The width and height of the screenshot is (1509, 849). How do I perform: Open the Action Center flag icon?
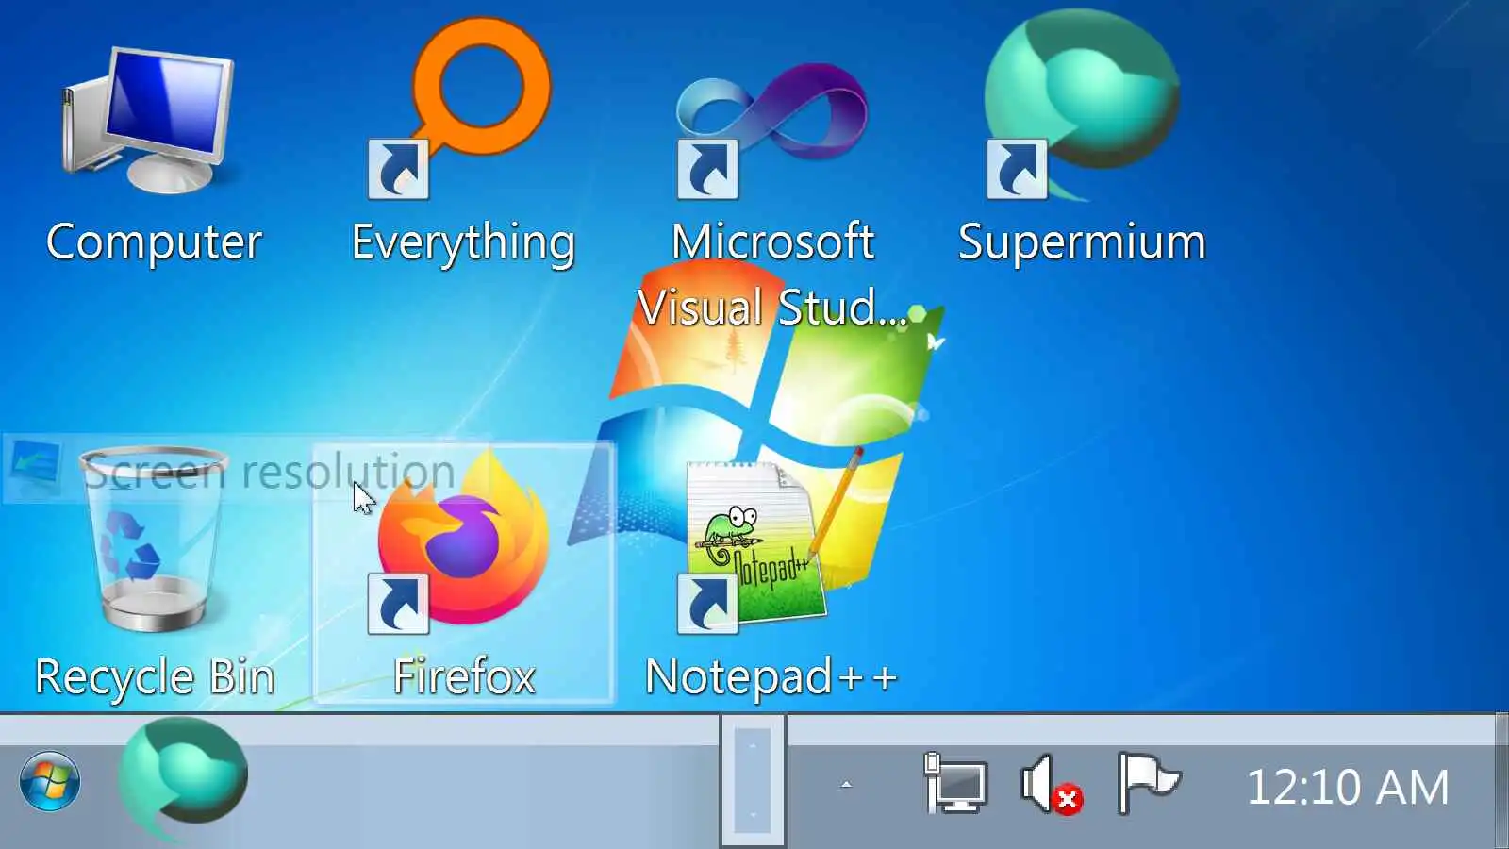pos(1147,782)
